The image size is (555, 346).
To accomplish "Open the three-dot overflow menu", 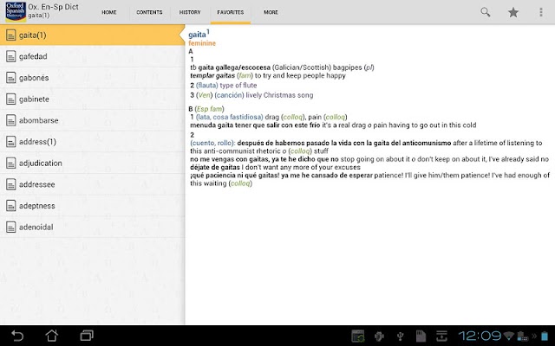I will (x=541, y=12).
